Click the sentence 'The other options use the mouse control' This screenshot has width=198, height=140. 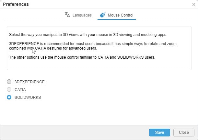pyautogui.click(x=82, y=57)
